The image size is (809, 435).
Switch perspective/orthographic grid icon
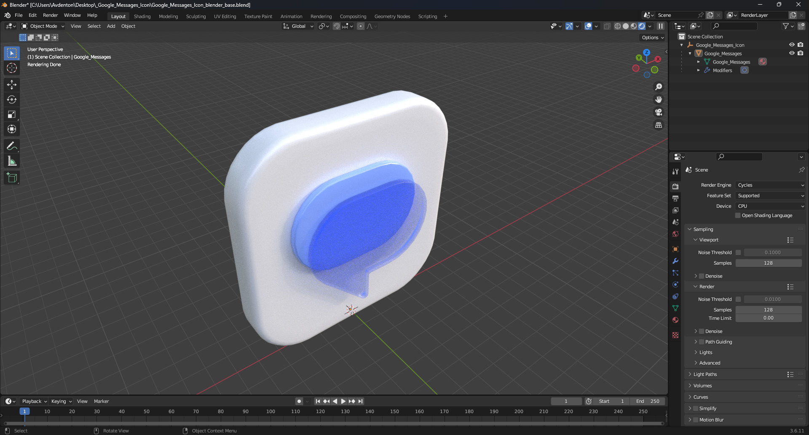659,125
